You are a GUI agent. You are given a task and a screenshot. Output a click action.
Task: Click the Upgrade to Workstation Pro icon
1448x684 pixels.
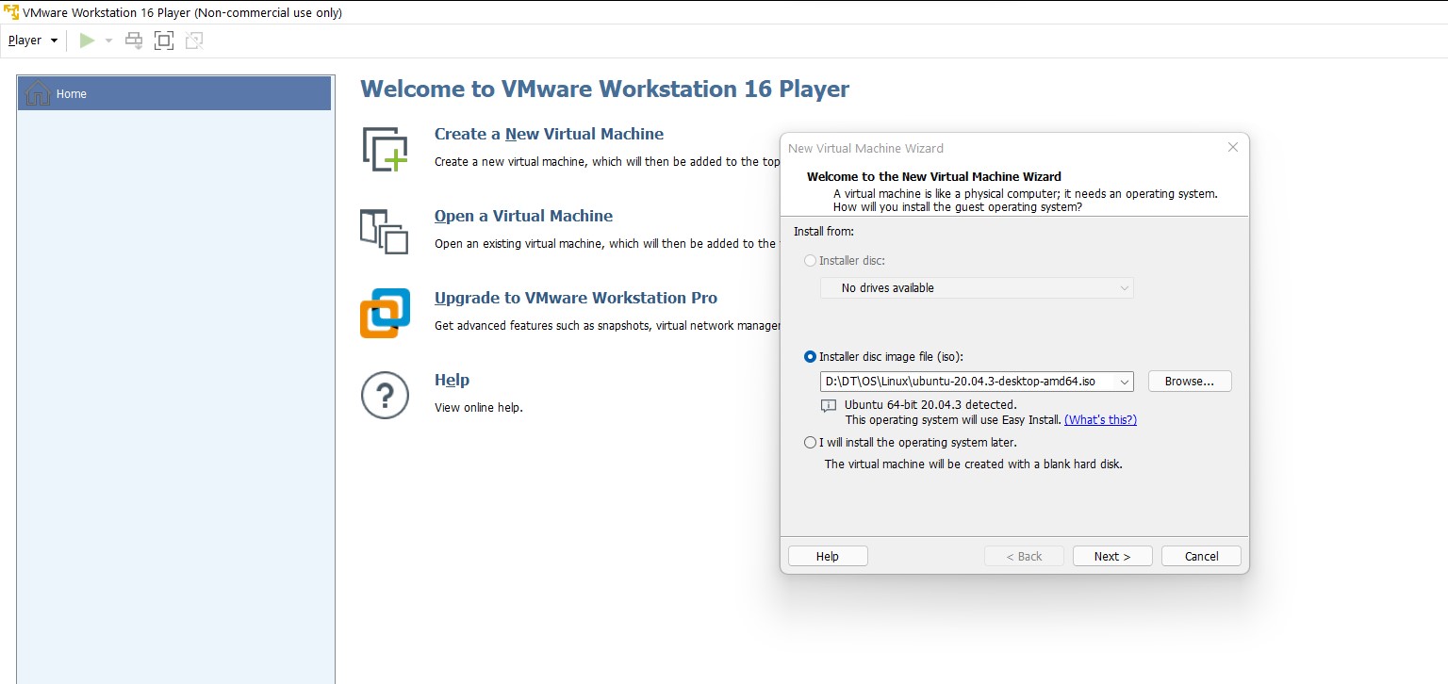[385, 313]
